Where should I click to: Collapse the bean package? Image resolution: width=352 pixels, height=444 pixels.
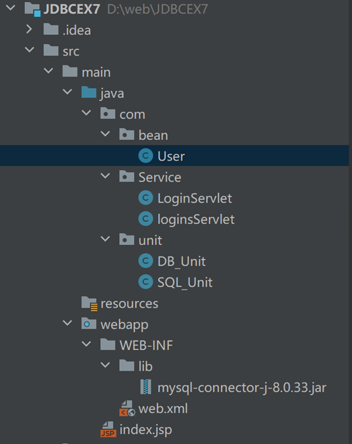click(x=106, y=134)
